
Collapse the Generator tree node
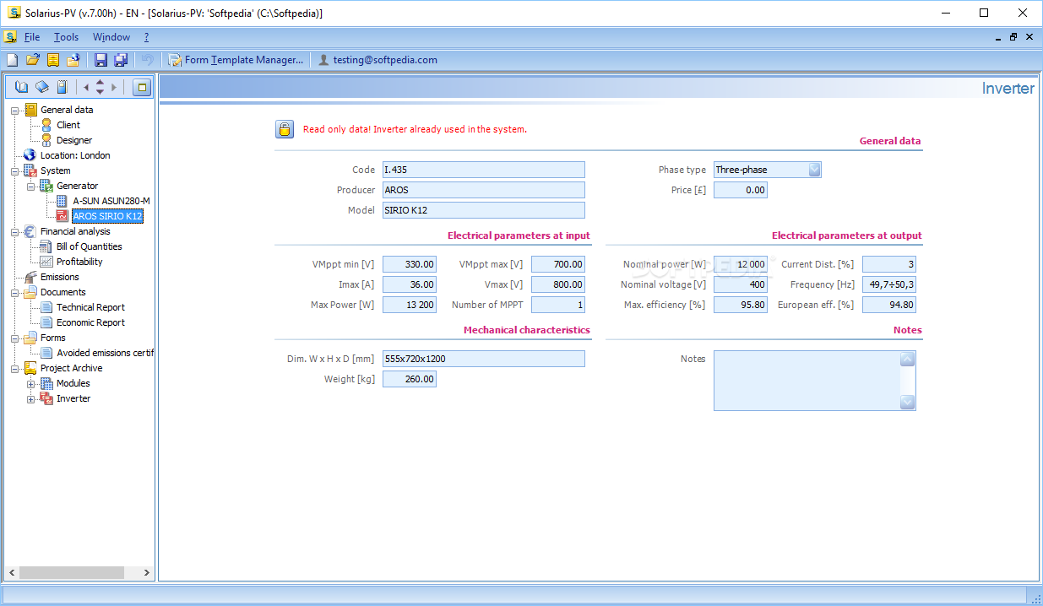tap(31, 186)
